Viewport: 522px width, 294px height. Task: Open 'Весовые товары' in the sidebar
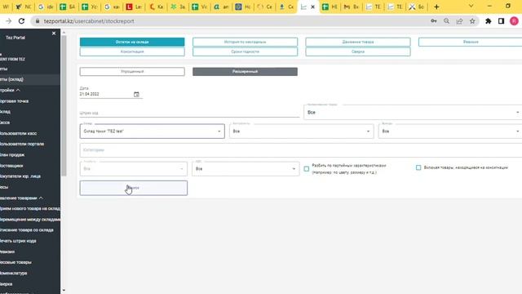coord(15,262)
